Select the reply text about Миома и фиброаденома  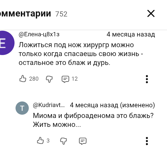pos(93,120)
